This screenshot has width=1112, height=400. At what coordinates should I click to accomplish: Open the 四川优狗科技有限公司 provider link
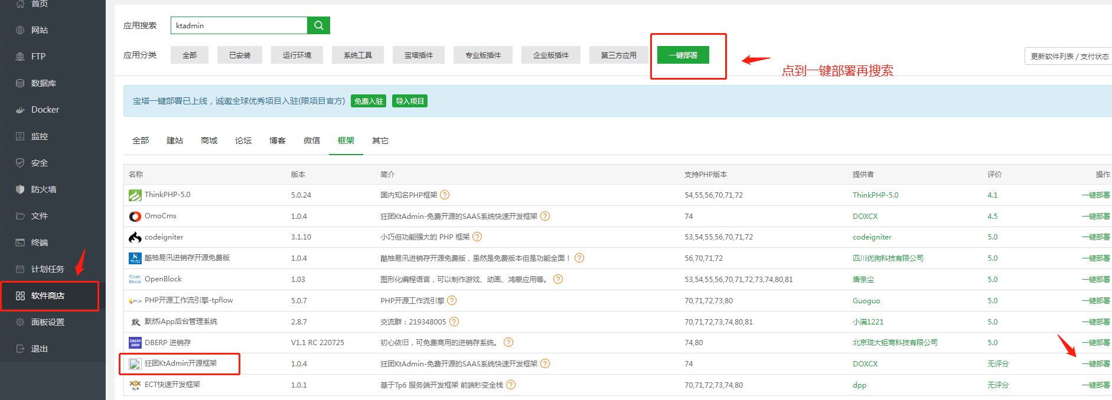pos(888,258)
